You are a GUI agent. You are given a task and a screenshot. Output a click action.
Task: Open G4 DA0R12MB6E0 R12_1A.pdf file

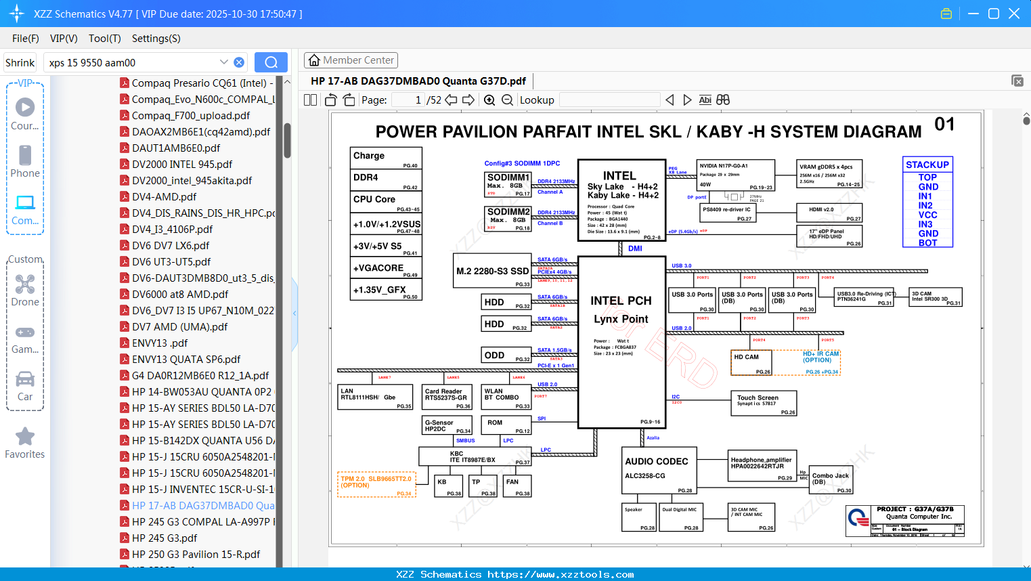point(195,376)
